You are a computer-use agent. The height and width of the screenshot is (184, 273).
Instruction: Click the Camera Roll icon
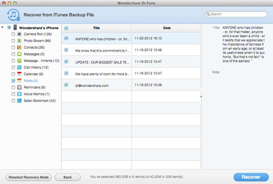coord(19,34)
